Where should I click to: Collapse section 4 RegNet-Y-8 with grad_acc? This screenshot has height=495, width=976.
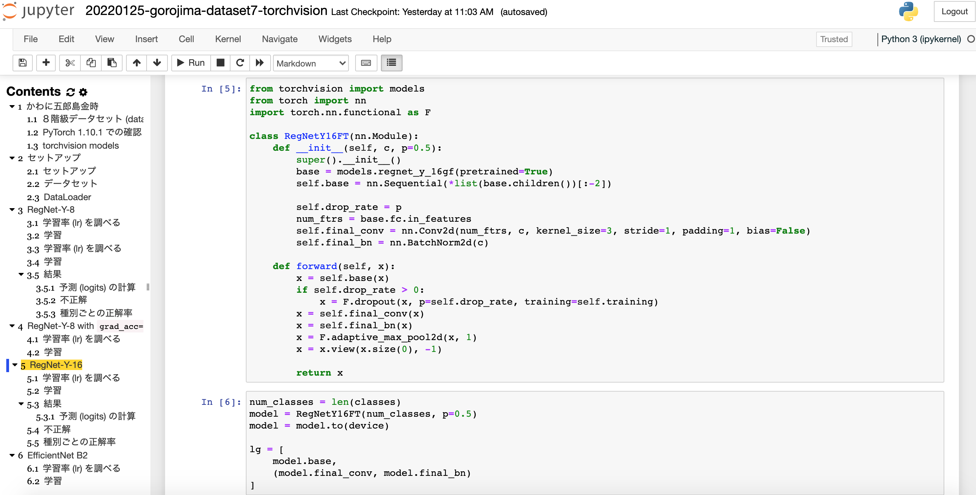pos(12,326)
